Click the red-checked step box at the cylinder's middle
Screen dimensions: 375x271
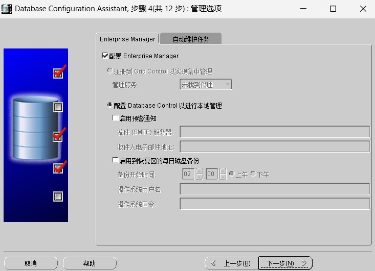tap(58, 137)
